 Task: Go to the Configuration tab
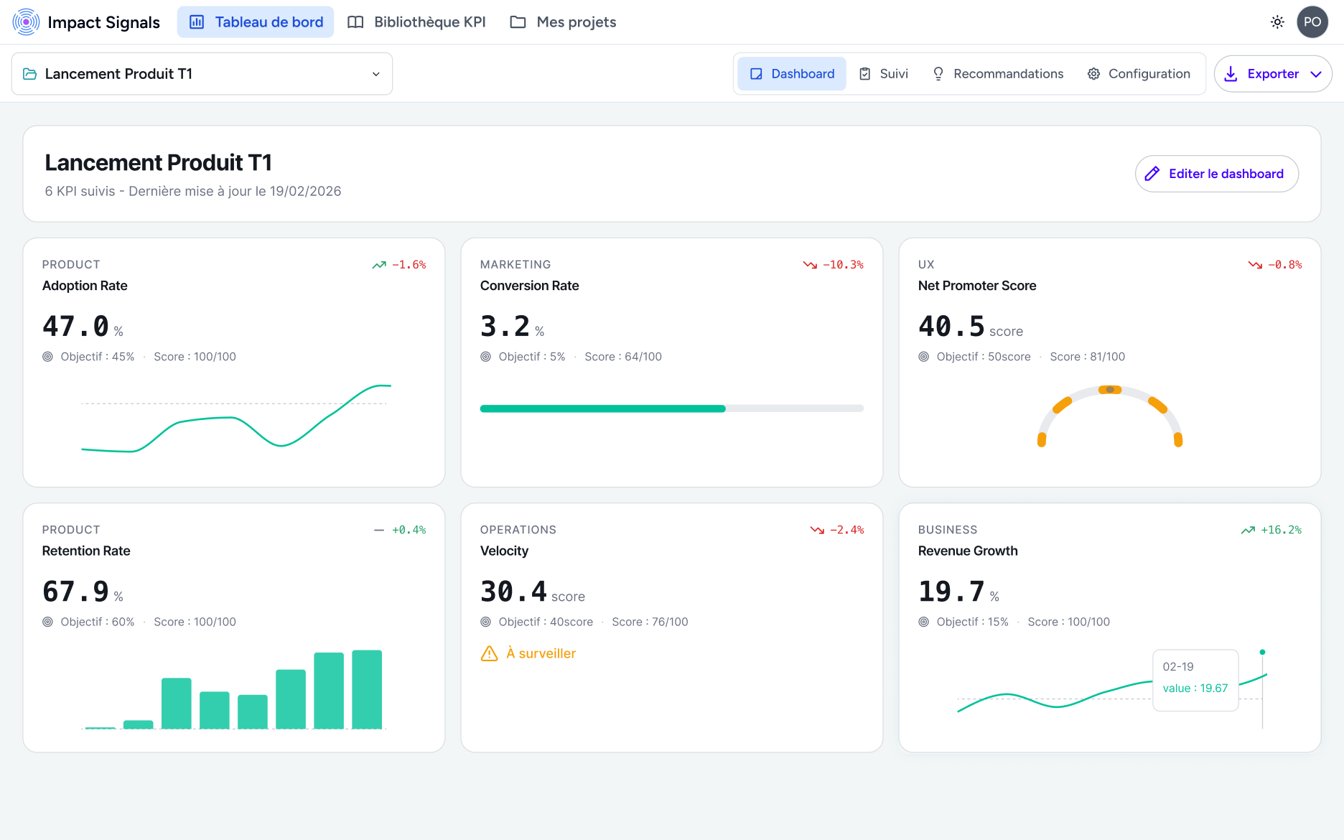pos(1139,74)
